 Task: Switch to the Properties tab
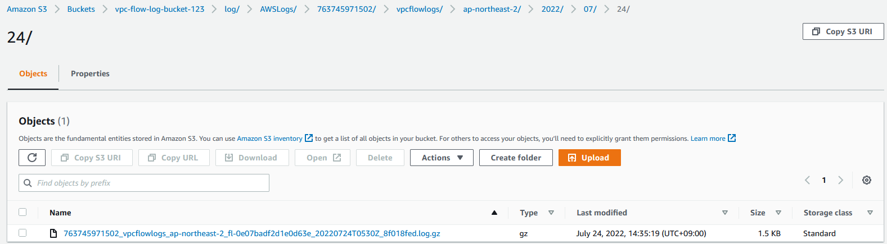pos(90,73)
